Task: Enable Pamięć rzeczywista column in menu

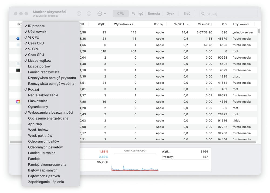Action: coord(51,72)
